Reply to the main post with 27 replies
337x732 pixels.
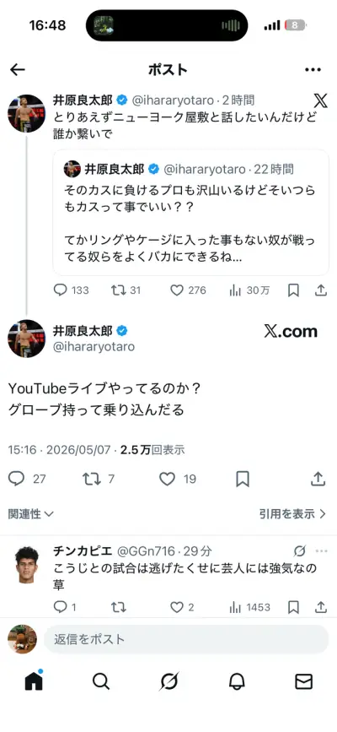click(16, 479)
